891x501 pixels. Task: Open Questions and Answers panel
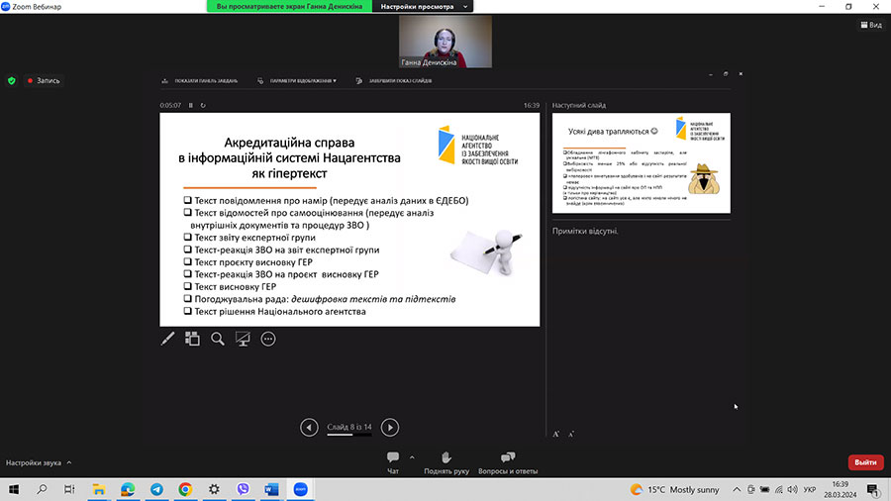point(508,462)
